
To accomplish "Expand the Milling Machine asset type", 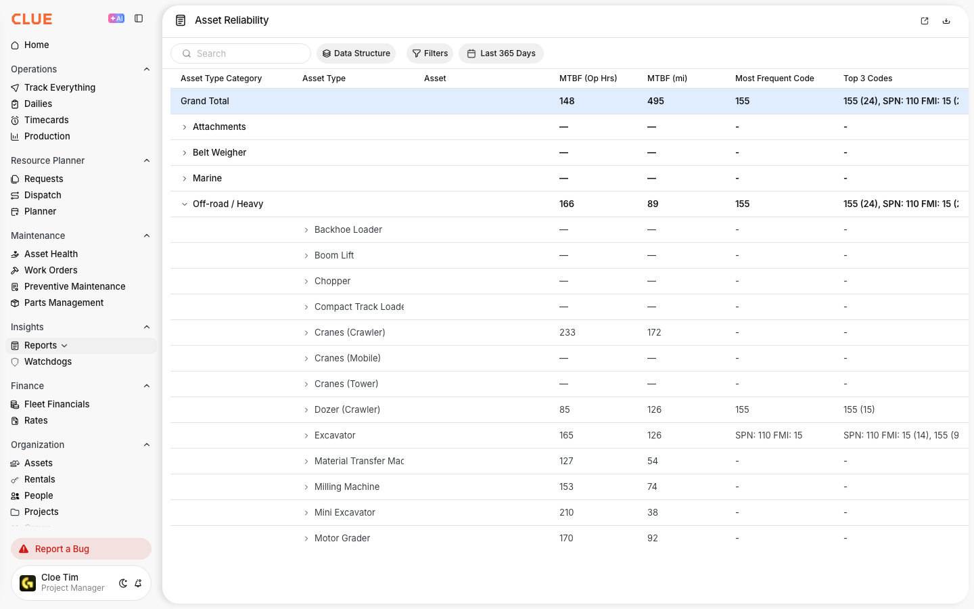I will tap(306, 487).
